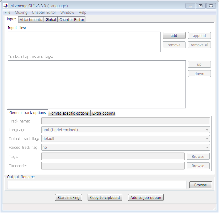Viewport: 219px width, 213px height.
Task: Switch to the Chapter Editor tab
Action: (72, 20)
